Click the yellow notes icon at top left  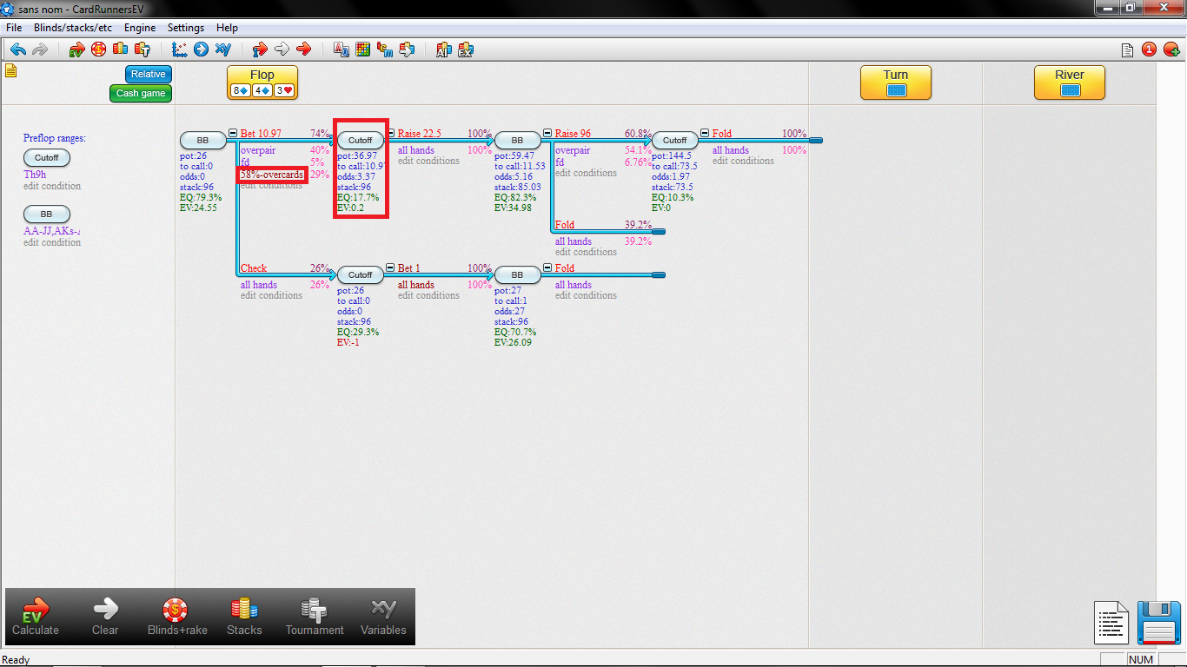point(11,71)
